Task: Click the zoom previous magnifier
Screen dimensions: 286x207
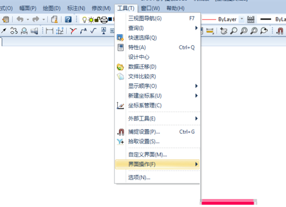Action: [264, 31]
